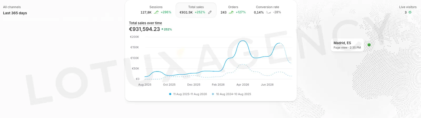Click the Page view · 2:35 PM text
421x118 pixels.
pyautogui.click(x=347, y=48)
